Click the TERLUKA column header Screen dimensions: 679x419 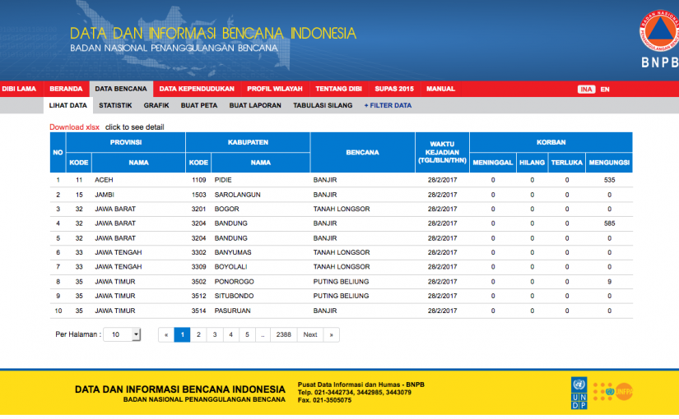[567, 163]
